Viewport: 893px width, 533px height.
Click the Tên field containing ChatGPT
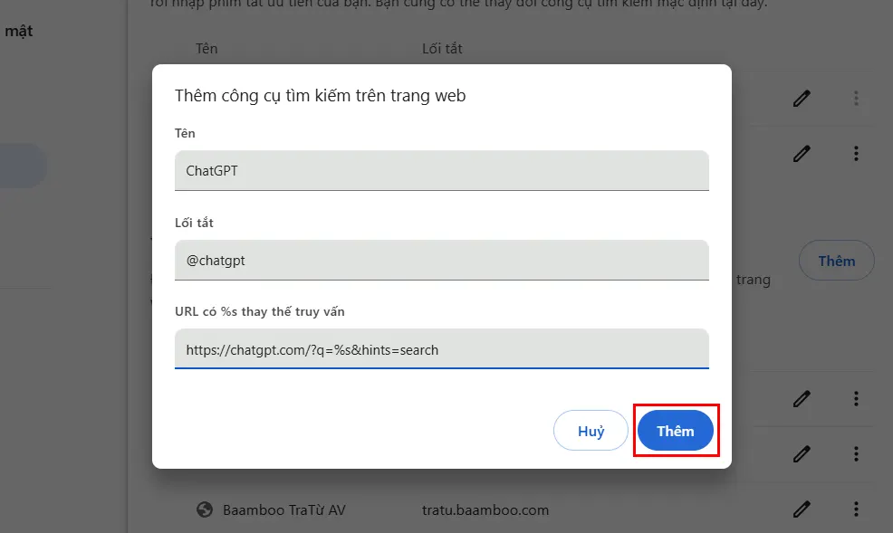coord(441,170)
